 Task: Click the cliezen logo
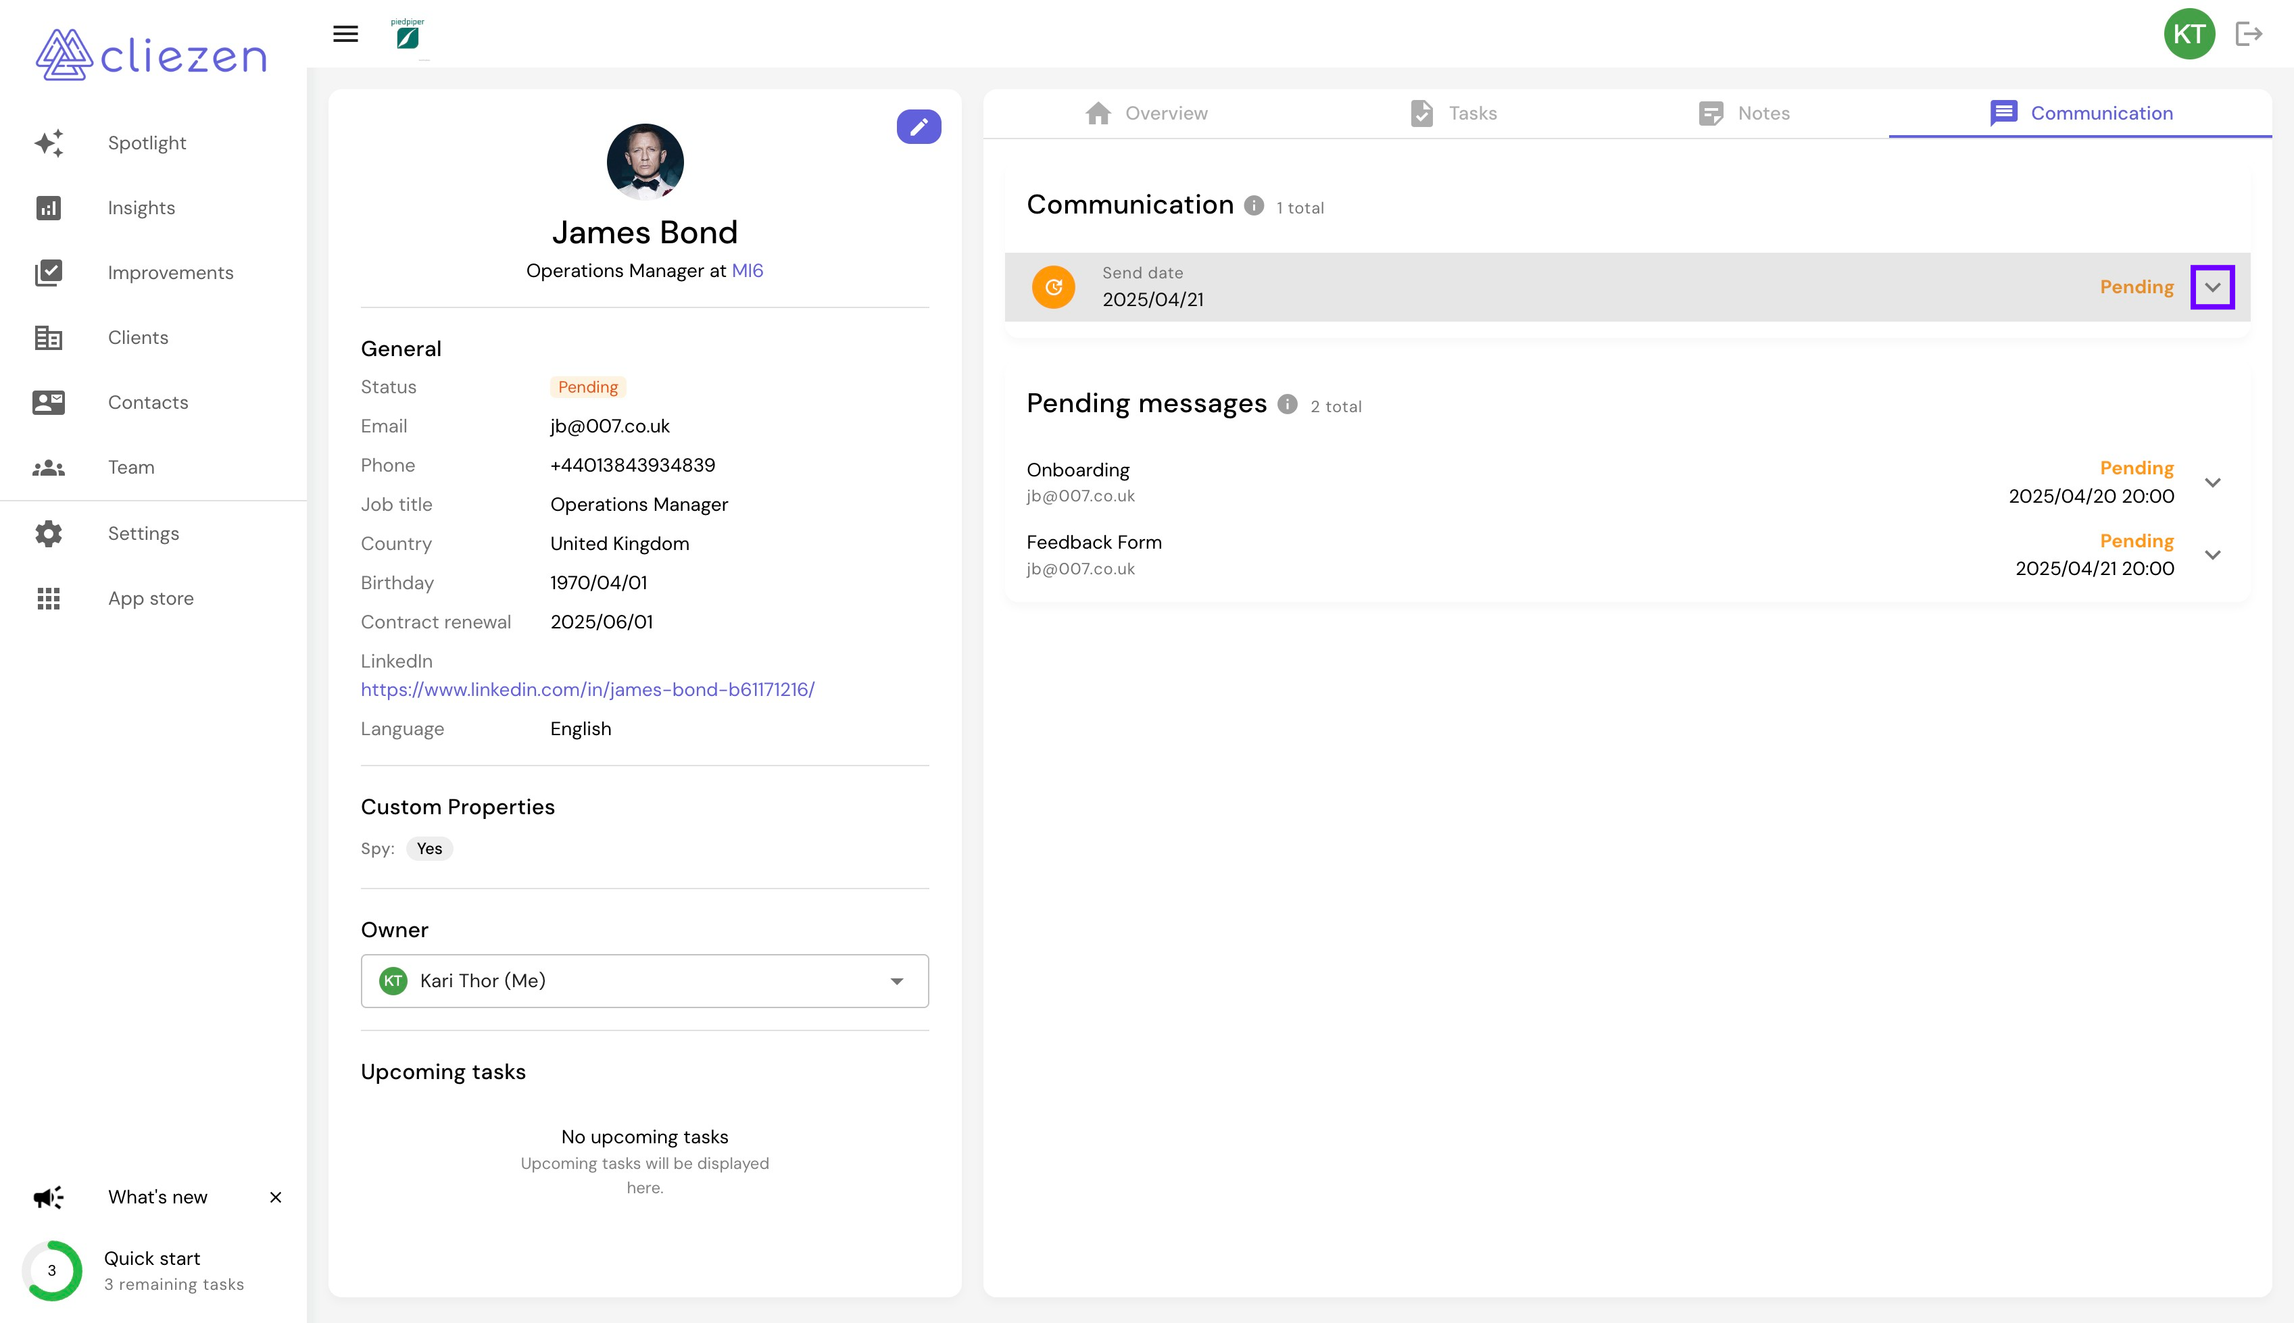[x=151, y=55]
